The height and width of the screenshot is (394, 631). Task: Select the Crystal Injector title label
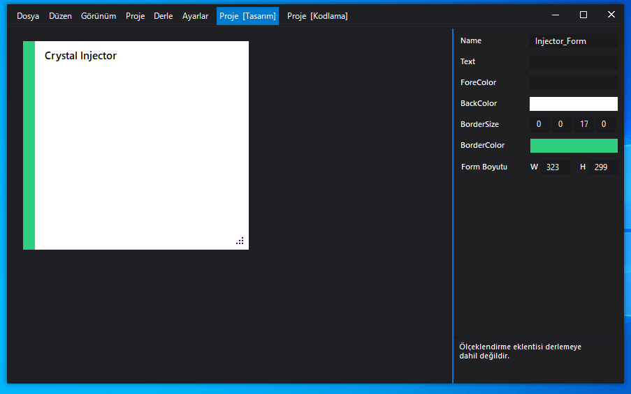[x=80, y=55]
